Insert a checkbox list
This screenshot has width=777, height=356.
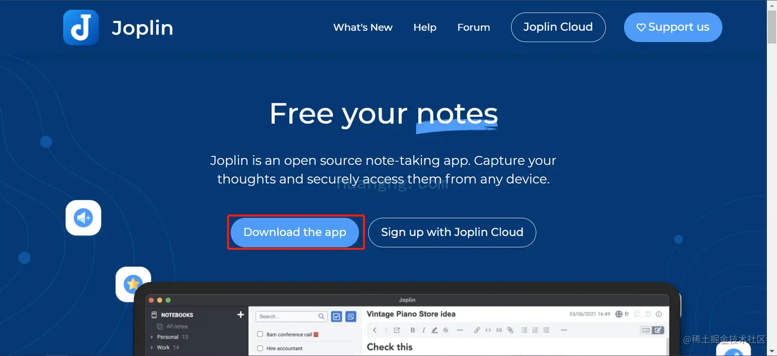tap(546, 330)
